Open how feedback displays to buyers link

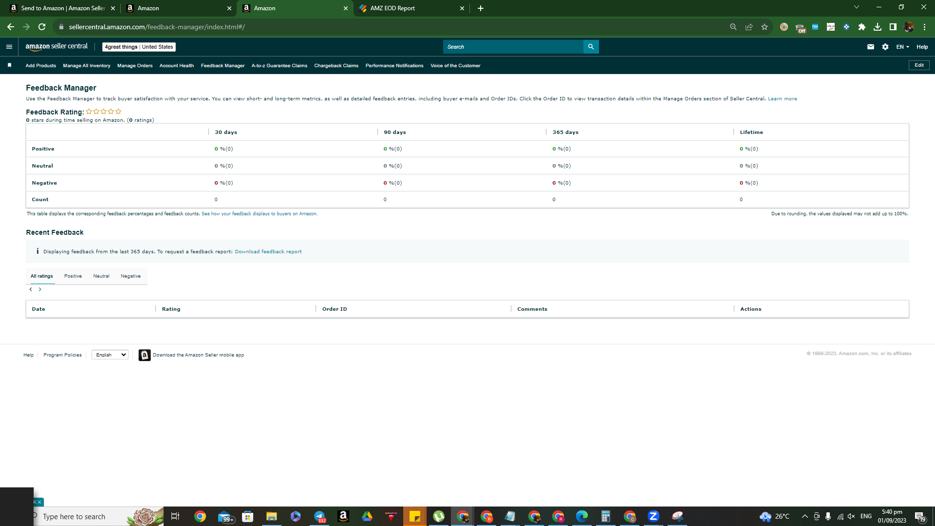click(260, 214)
